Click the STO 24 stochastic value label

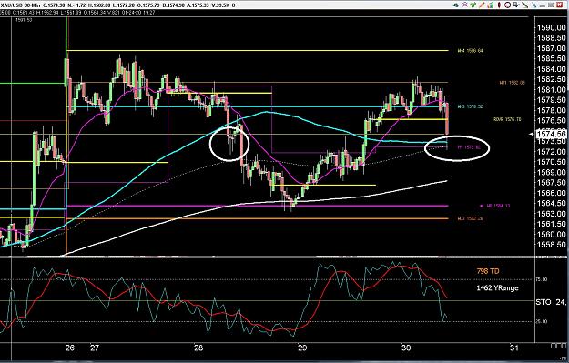click(551, 302)
